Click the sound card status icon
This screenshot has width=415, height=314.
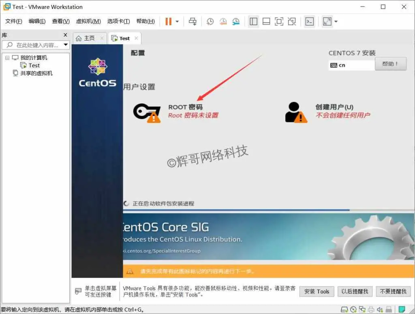coord(380,310)
